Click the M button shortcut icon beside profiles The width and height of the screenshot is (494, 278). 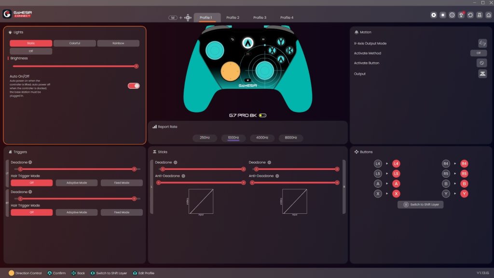173,18
